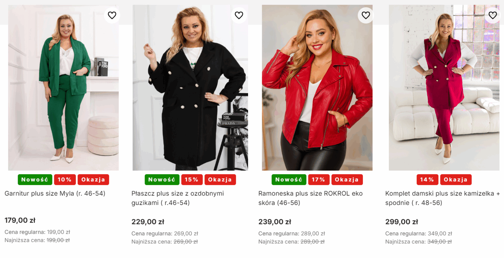Open green Garnitur Myla product photo

pos(63,88)
